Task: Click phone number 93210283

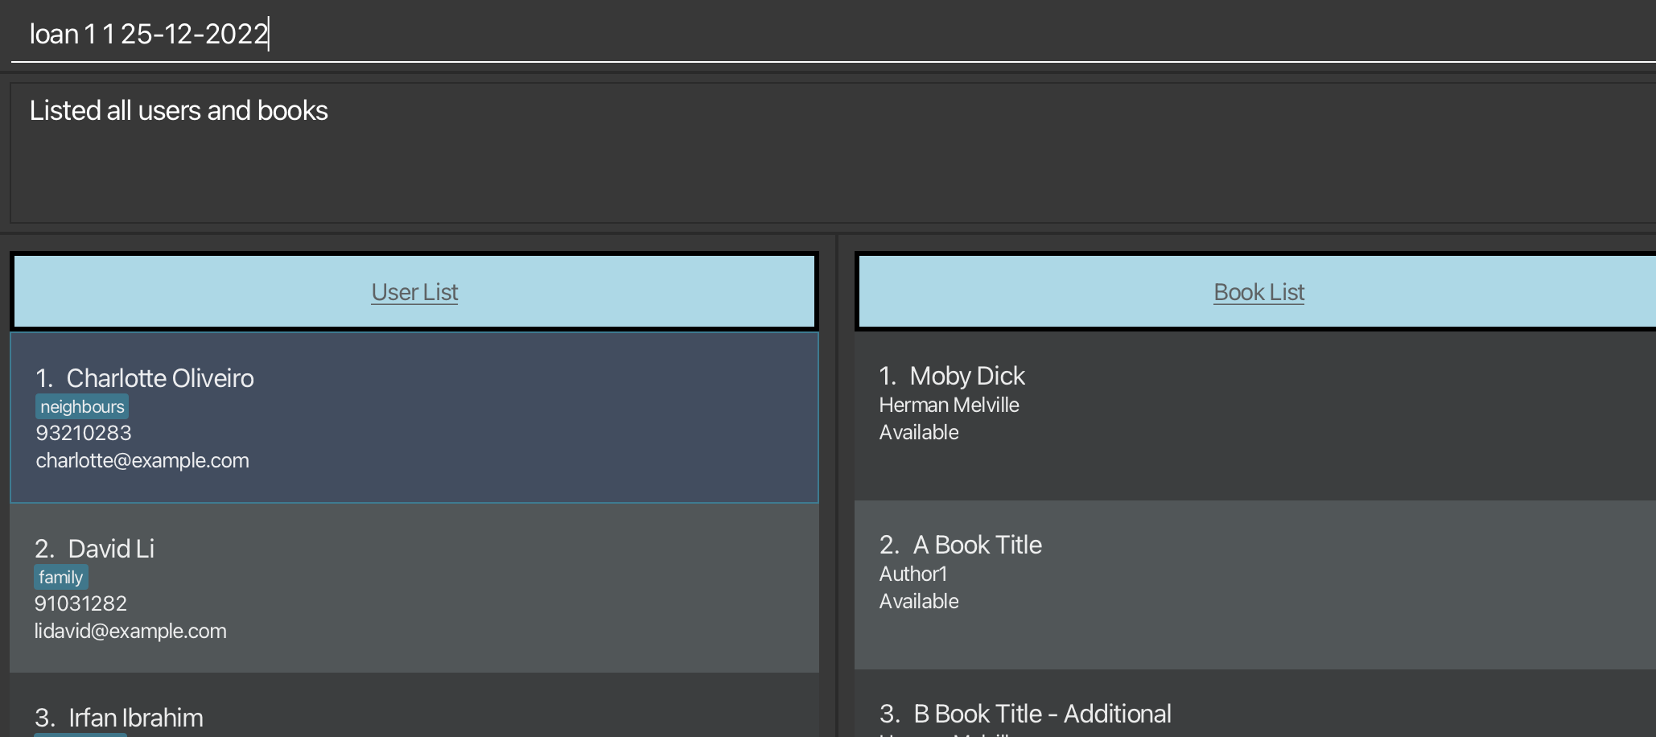Action: point(84,433)
